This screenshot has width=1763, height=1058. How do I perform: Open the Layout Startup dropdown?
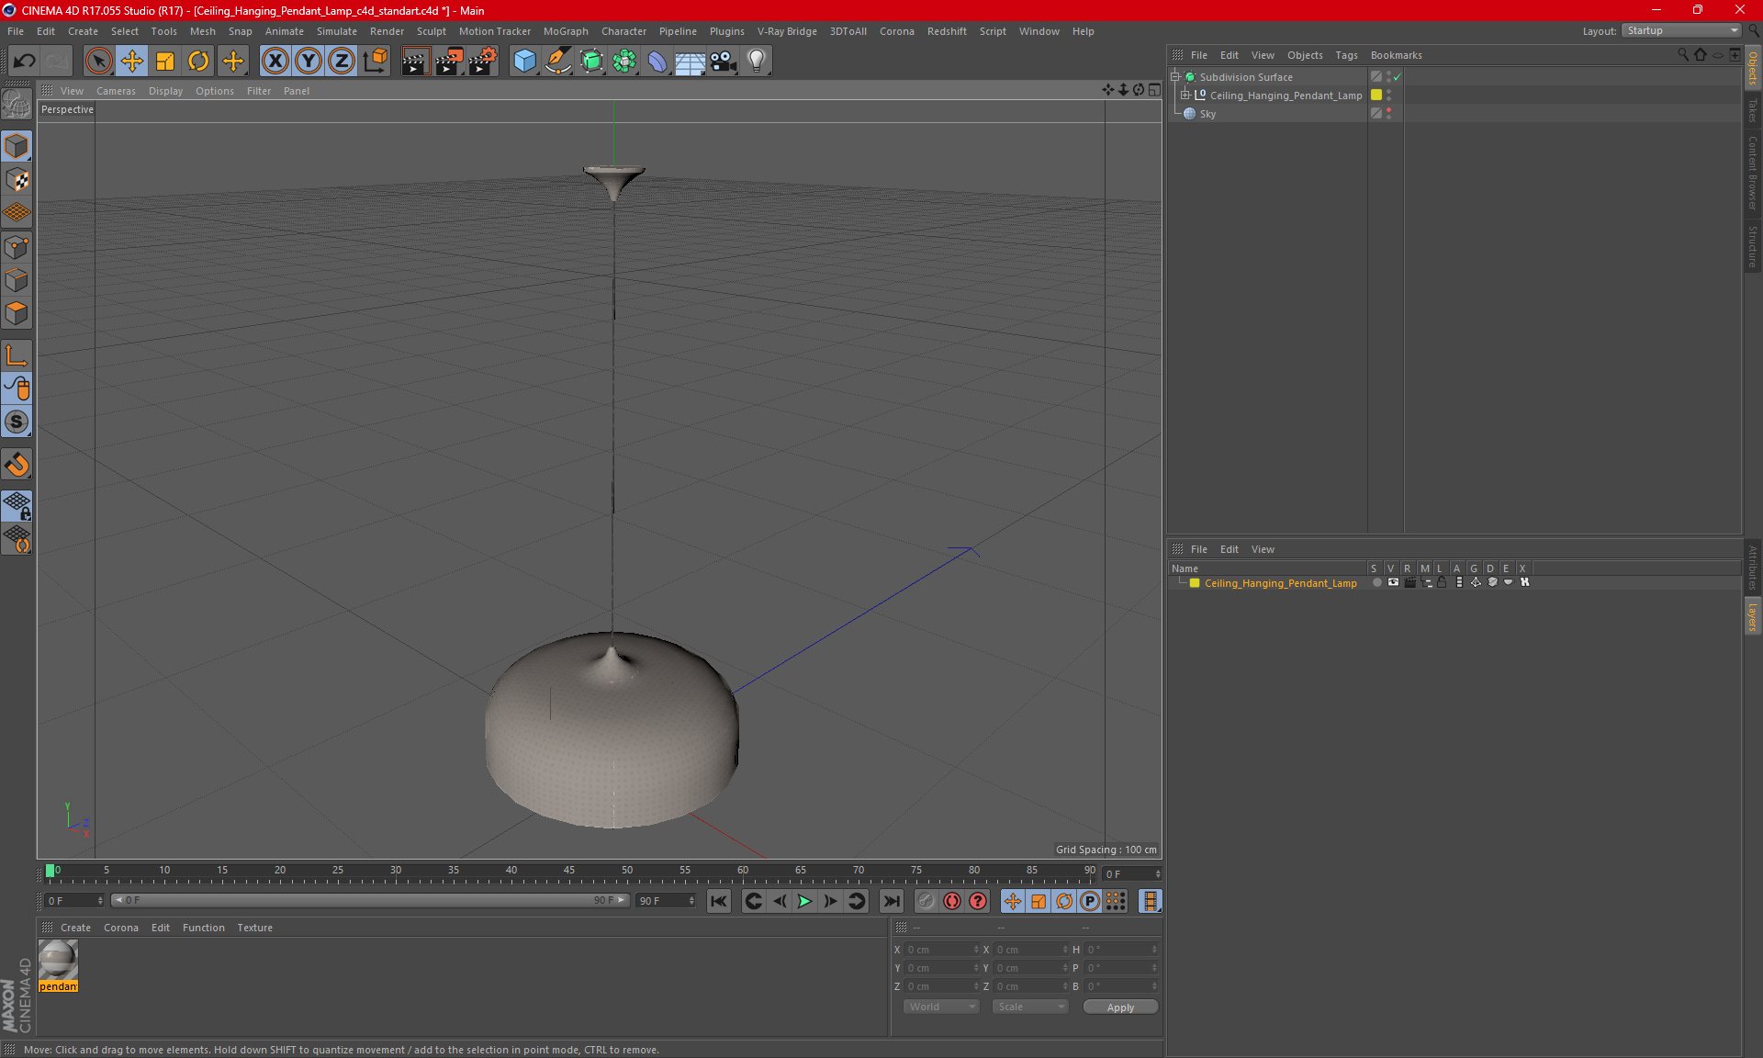[x=1682, y=30]
